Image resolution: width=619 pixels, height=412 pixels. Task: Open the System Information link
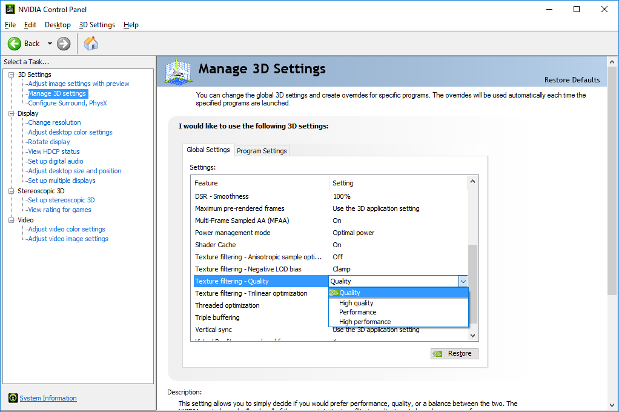[x=48, y=398]
